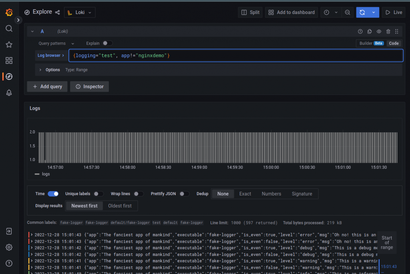Open the Loki data source dropdown
The height and width of the screenshot is (274, 410).
(79, 12)
